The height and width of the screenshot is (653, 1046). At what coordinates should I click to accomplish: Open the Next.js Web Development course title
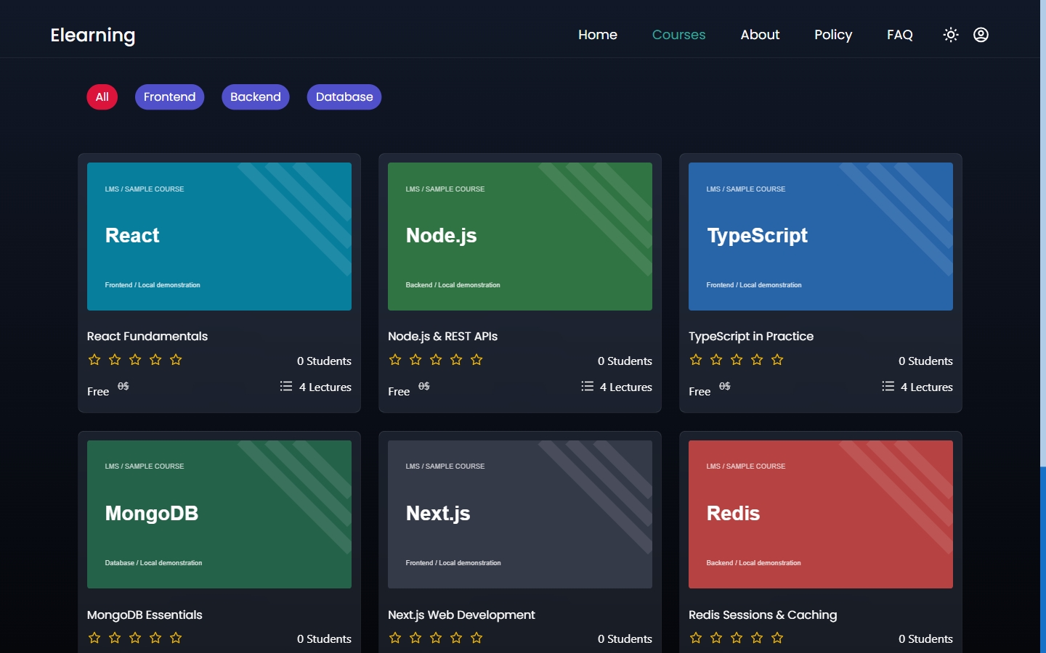[x=461, y=615]
